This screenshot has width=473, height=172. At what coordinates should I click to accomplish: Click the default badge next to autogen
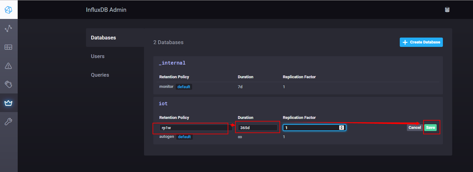click(184, 137)
